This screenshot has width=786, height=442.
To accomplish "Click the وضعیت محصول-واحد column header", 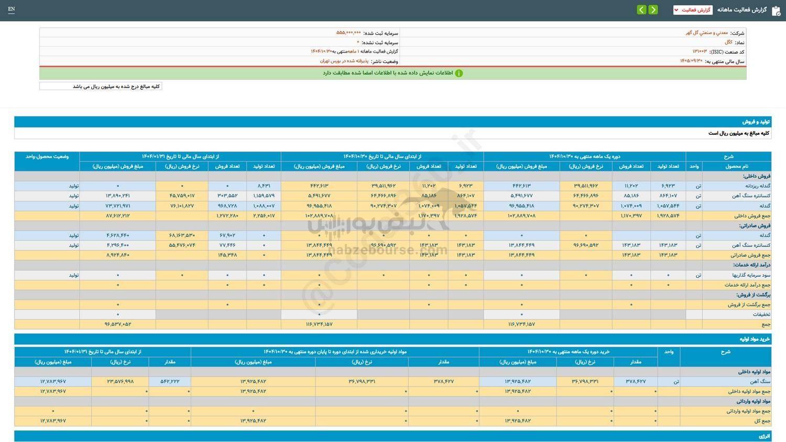I will (x=47, y=157).
